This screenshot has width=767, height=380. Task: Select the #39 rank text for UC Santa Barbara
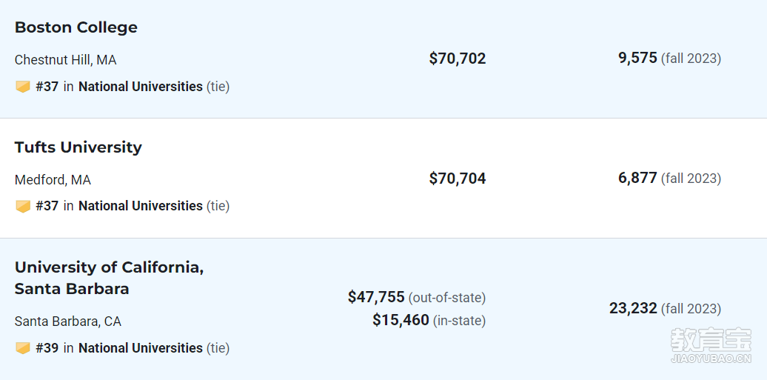(x=47, y=347)
